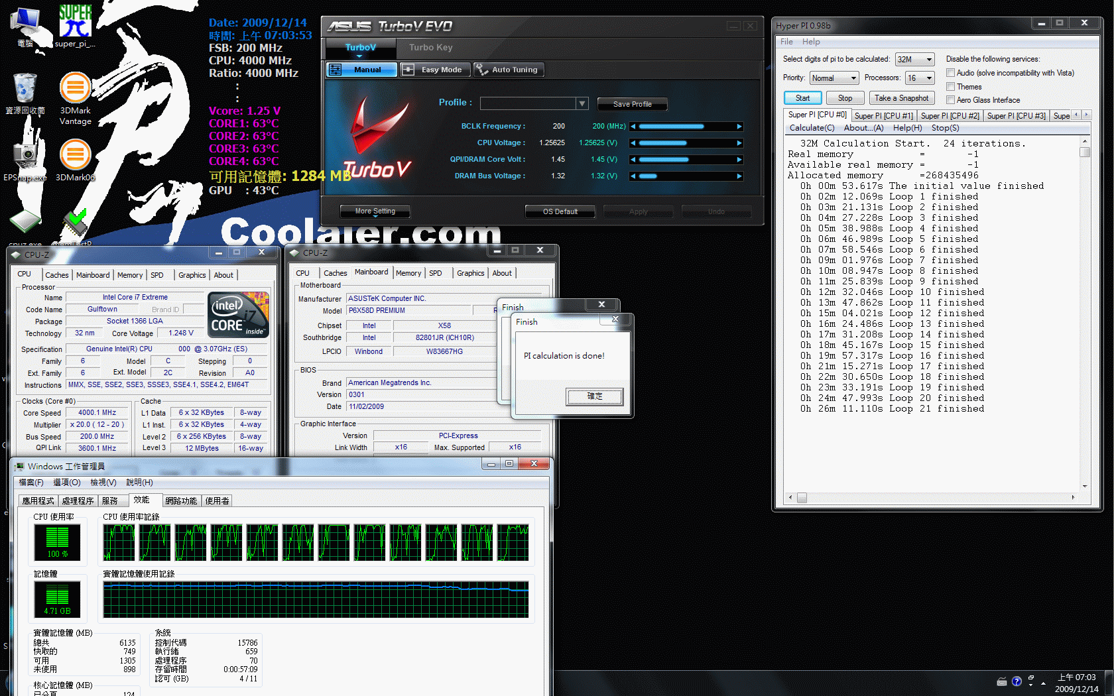Click the Manual mode icon in TurboV
The width and height of the screenshot is (1114, 696).
pyautogui.click(x=336, y=70)
